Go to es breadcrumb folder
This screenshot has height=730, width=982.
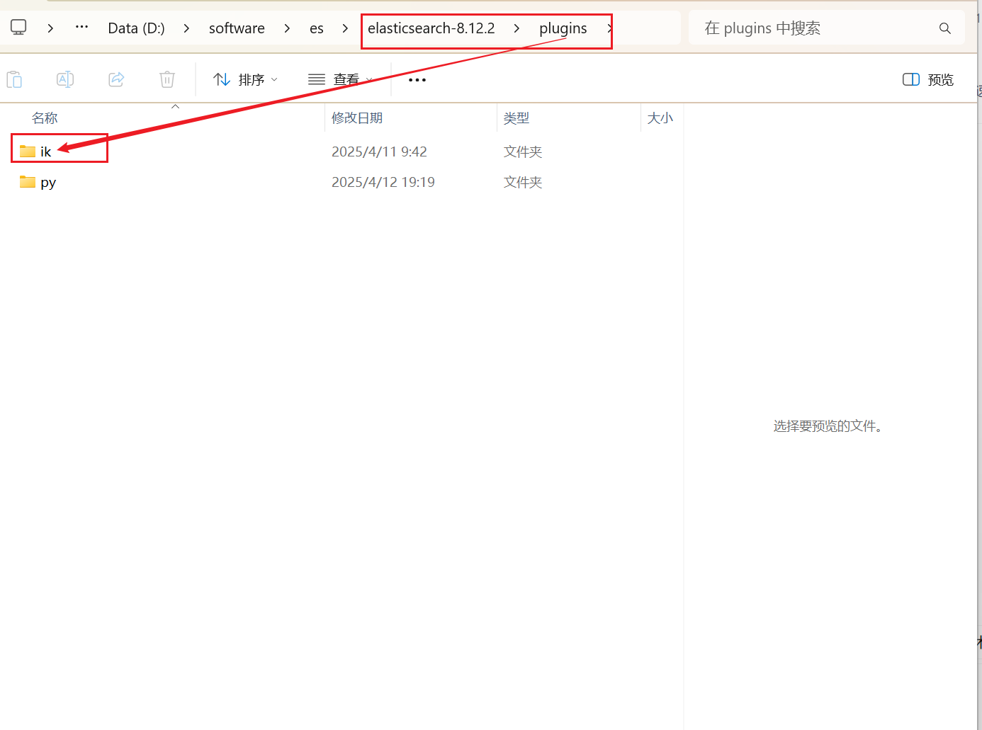pyautogui.click(x=317, y=28)
